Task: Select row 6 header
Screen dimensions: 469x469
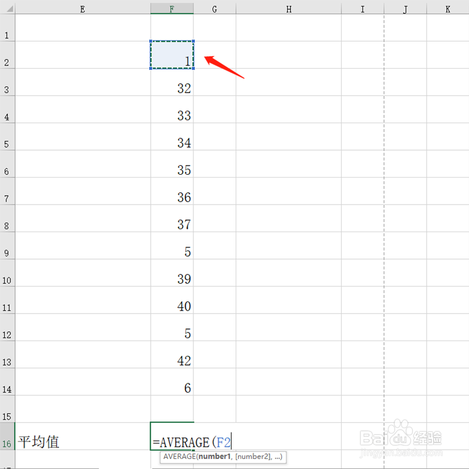Action: [x=7, y=164]
